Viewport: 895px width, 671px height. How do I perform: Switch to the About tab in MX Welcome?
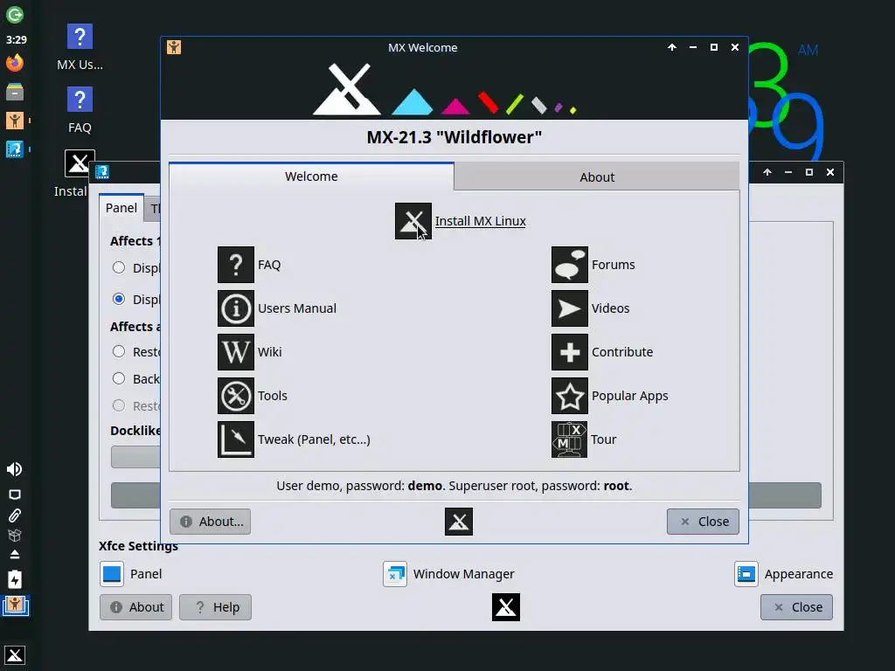597,176
